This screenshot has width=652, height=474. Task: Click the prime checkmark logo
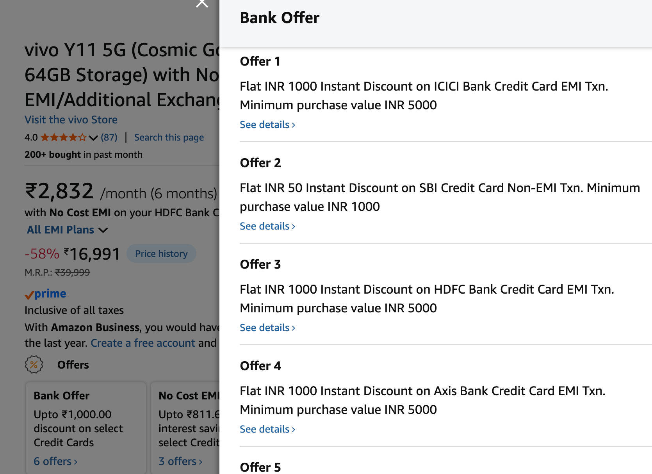(x=45, y=294)
